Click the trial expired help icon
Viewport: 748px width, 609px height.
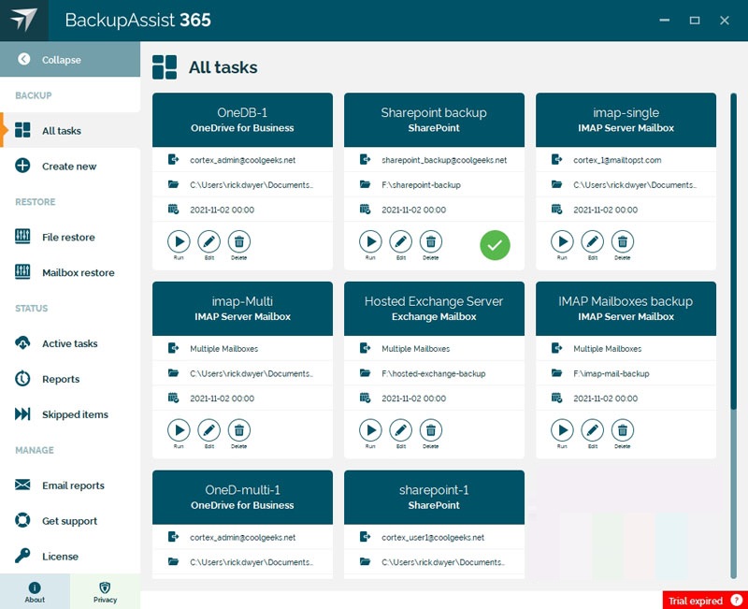737,601
